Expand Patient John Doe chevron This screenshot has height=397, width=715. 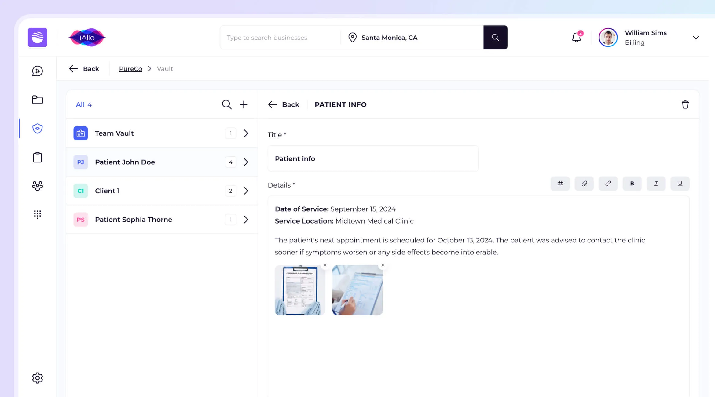[x=246, y=162]
